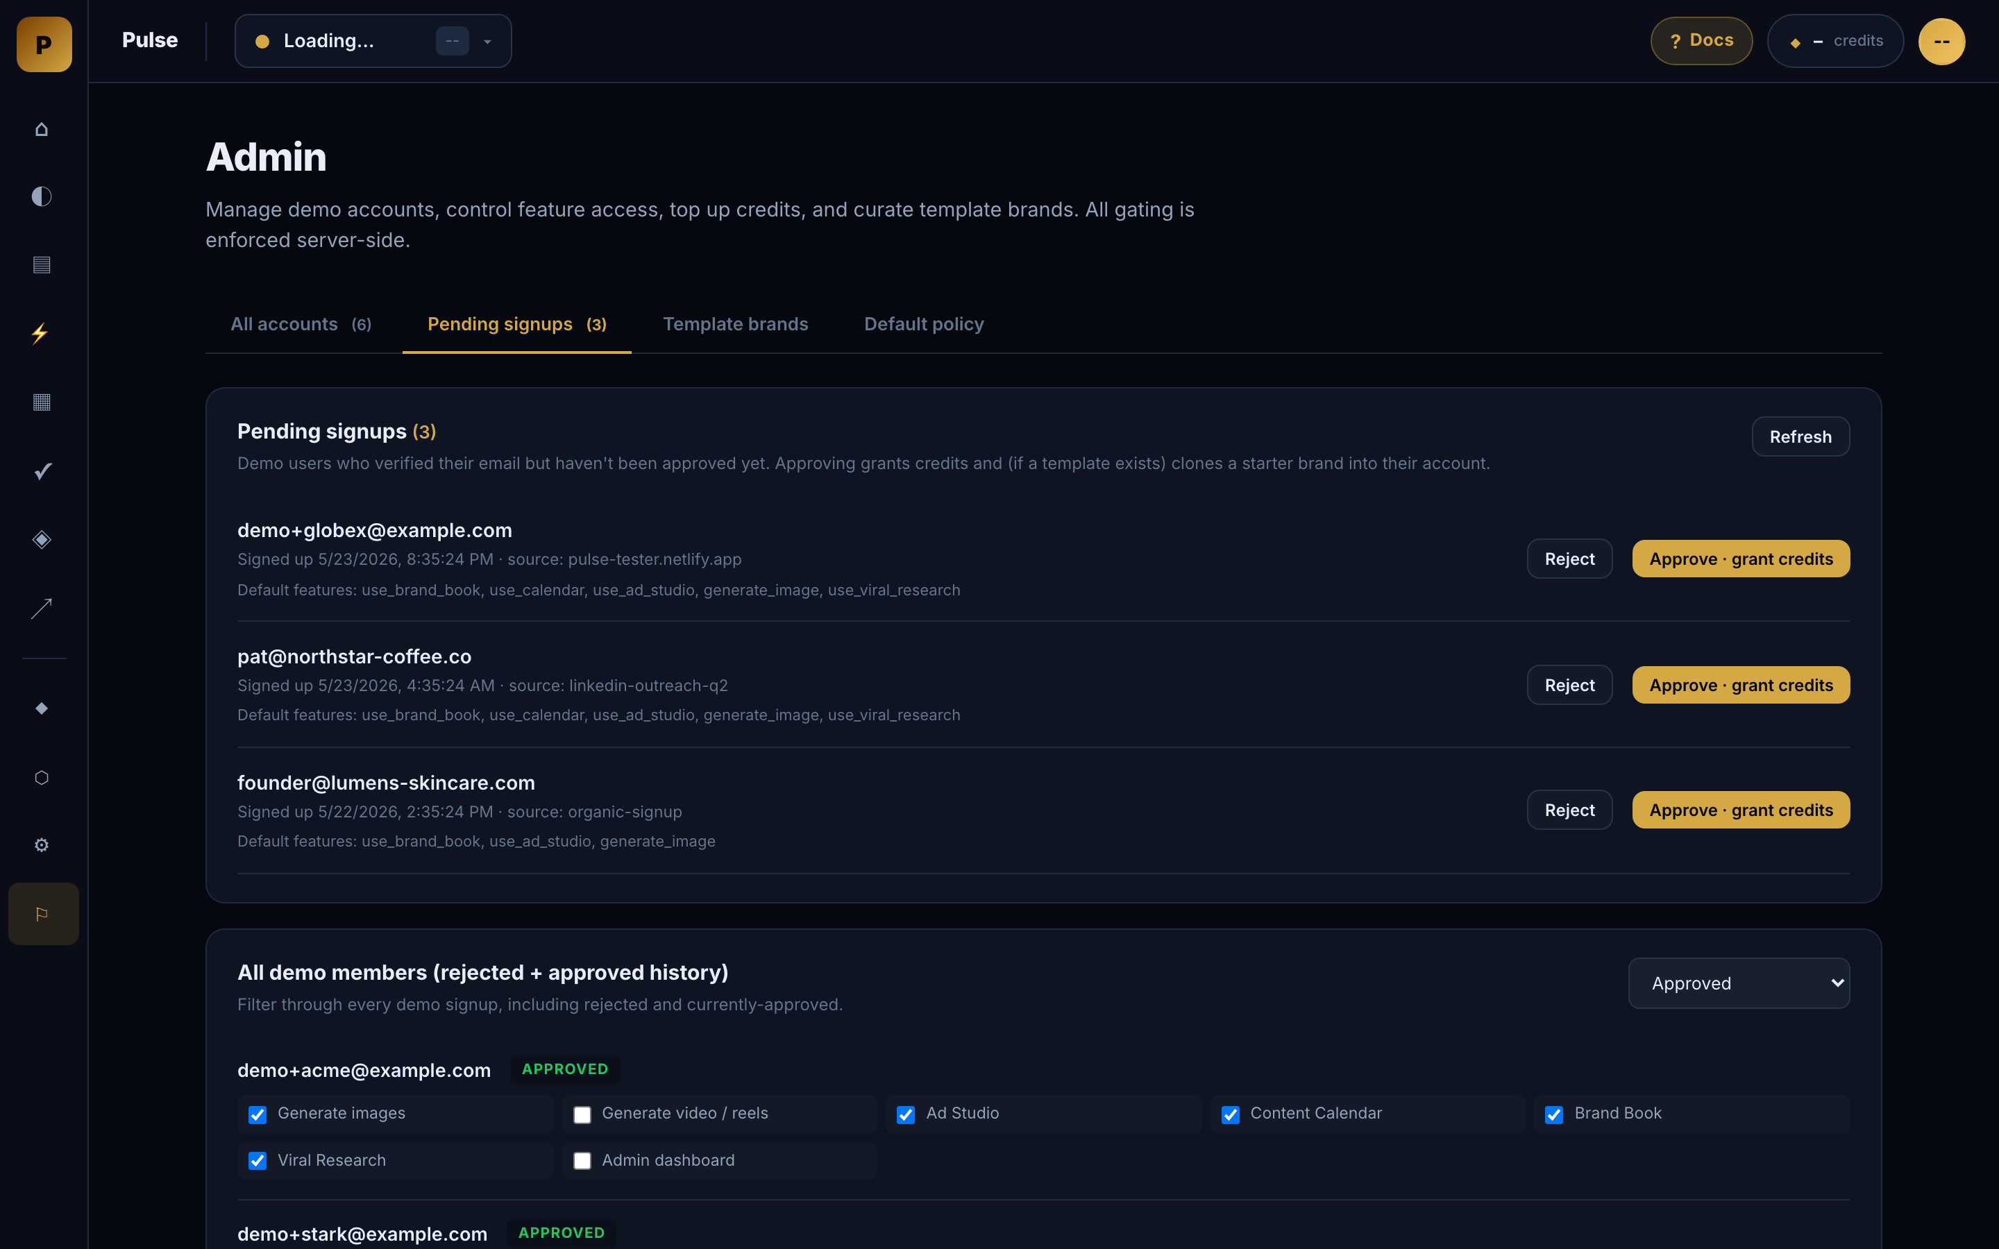The width and height of the screenshot is (1999, 1249).
Task: Click the Pulse app name
Action: [149, 40]
